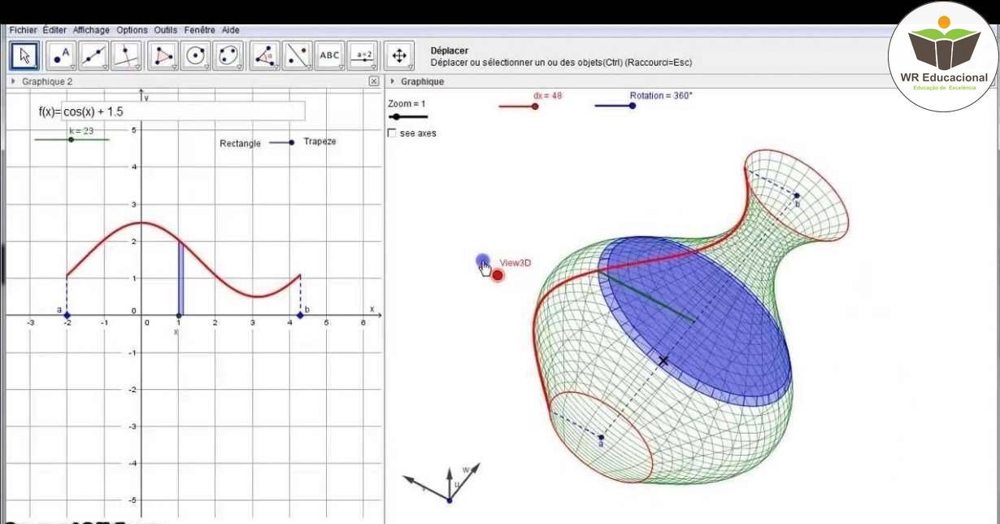Viewport: 1000px width, 524px height.
Task: Select the a=2 slider tool
Action: click(363, 55)
